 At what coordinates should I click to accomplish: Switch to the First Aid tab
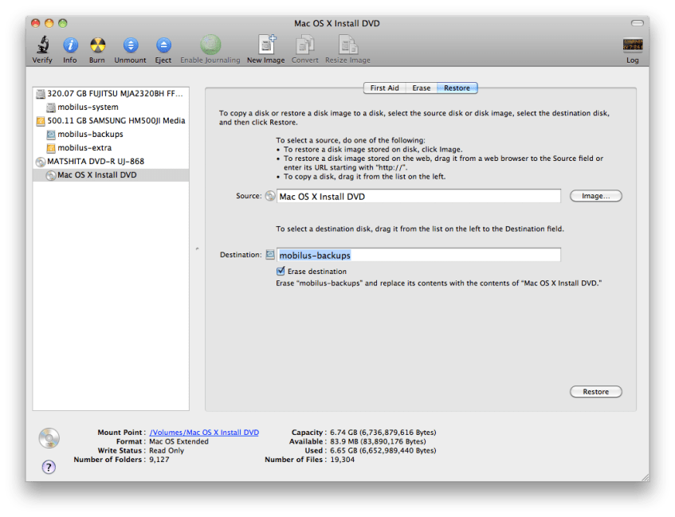[384, 88]
